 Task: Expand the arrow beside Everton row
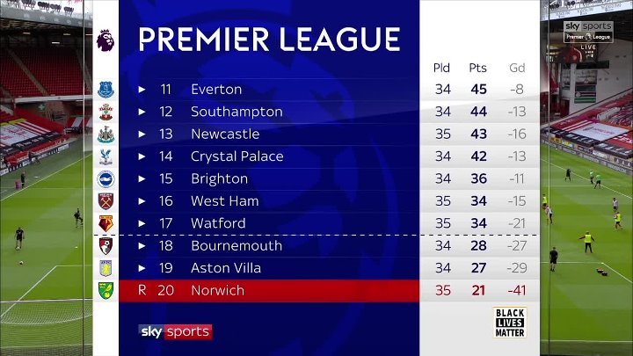[x=142, y=90]
